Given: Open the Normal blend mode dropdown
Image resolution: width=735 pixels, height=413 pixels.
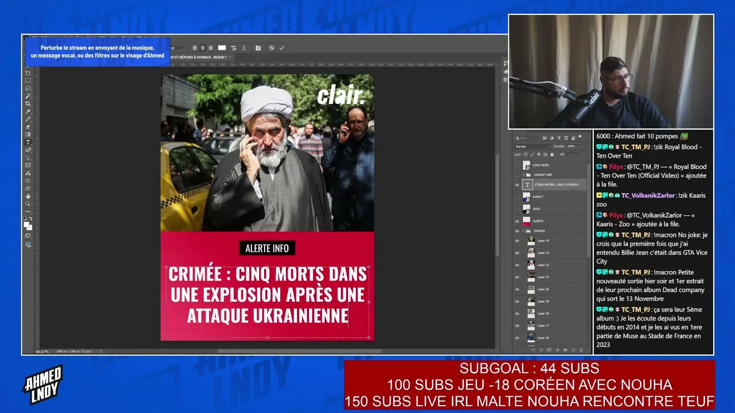Looking at the screenshot, I should click(x=532, y=146).
